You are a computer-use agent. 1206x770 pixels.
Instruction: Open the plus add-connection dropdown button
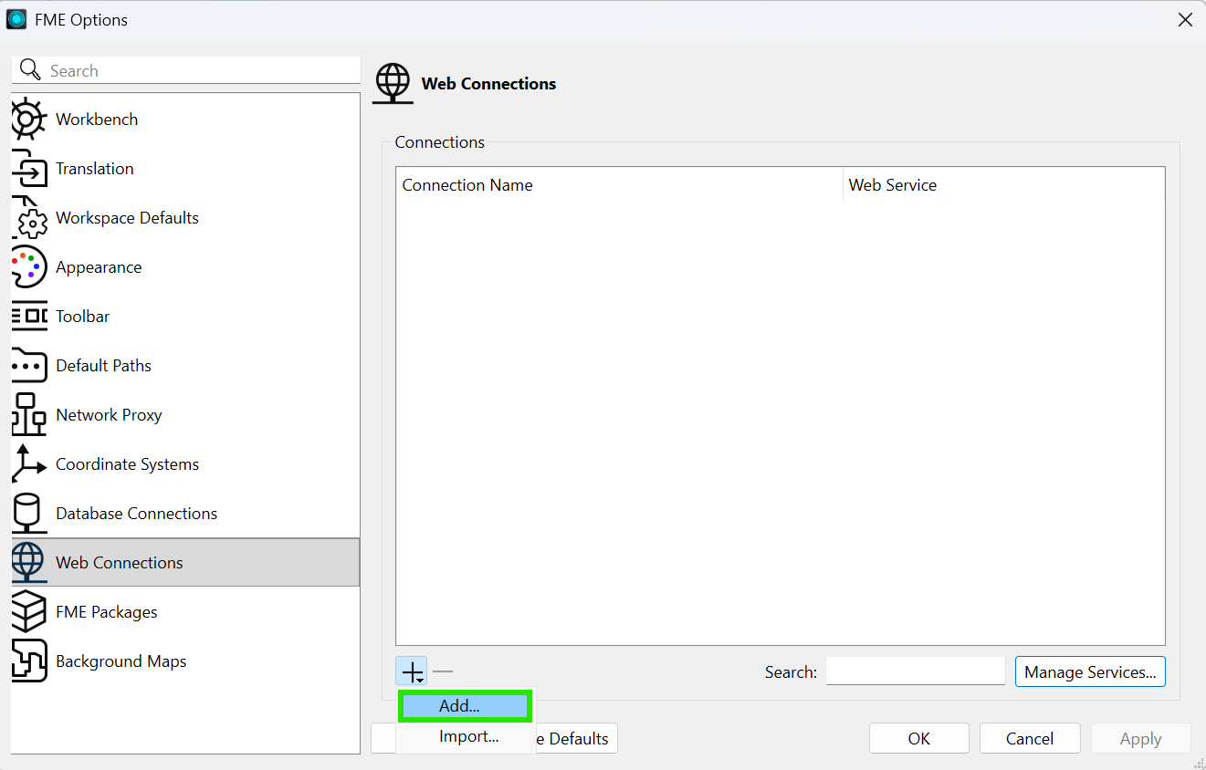(412, 672)
